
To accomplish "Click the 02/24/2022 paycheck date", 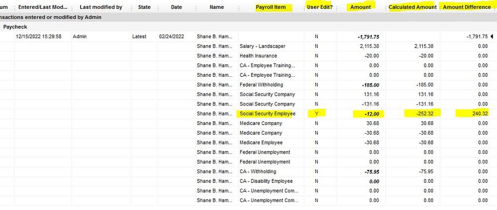I will [172, 37].
